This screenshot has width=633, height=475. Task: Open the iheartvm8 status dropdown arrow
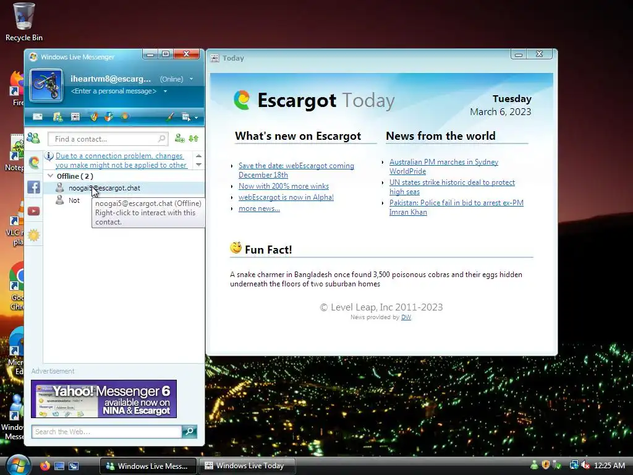coord(192,79)
